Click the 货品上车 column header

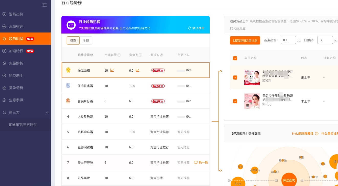tap(183, 55)
